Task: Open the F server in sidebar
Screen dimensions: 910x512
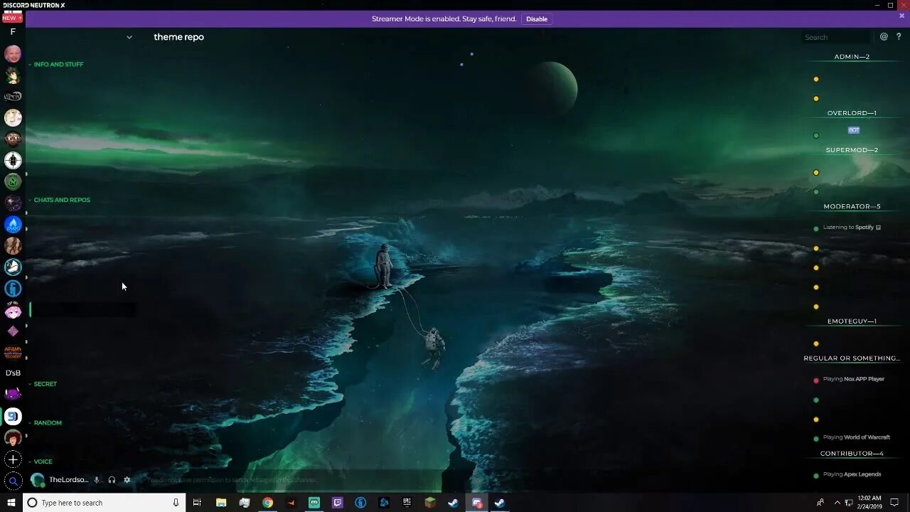Action: 13,32
